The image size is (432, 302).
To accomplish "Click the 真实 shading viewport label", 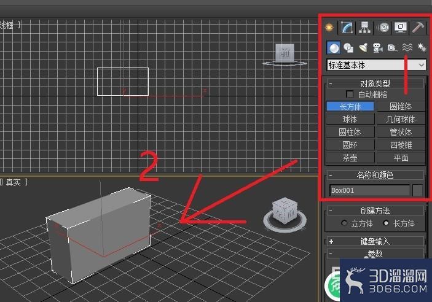I will [14, 182].
